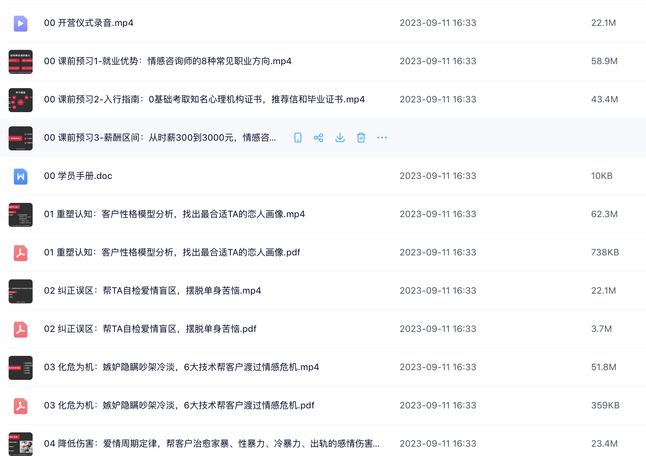Screen dimensions: 646x456
Task: Click the thumbnail of 课前预习2 video
Action: (x=21, y=100)
